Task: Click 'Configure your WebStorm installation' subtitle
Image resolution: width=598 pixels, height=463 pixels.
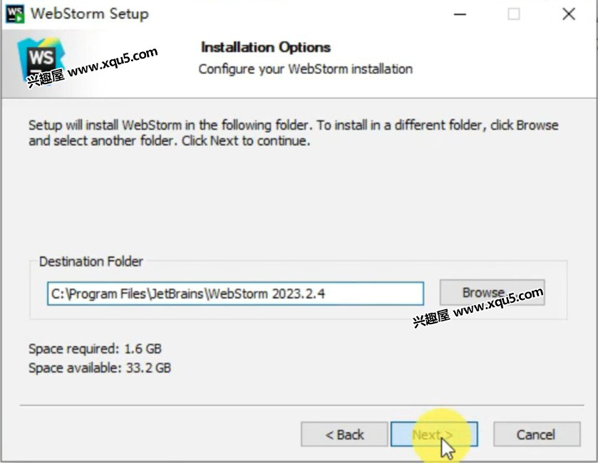Action: coord(306,69)
